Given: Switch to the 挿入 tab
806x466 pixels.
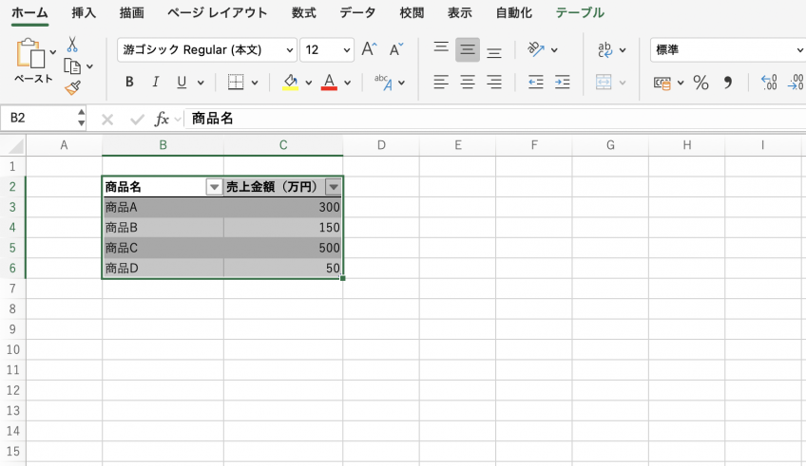Looking at the screenshot, I should [84, 13].
